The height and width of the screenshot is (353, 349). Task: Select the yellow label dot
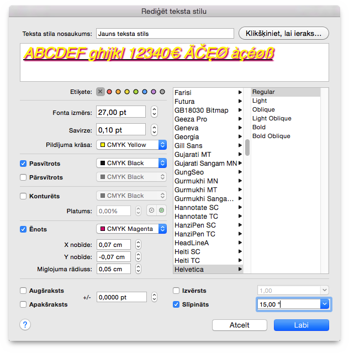[127, 92]
